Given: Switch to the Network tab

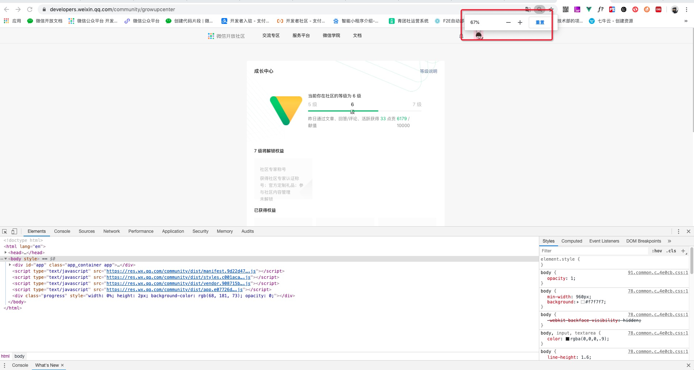Looking at the screenshot, I should click(x=112, y=231).
